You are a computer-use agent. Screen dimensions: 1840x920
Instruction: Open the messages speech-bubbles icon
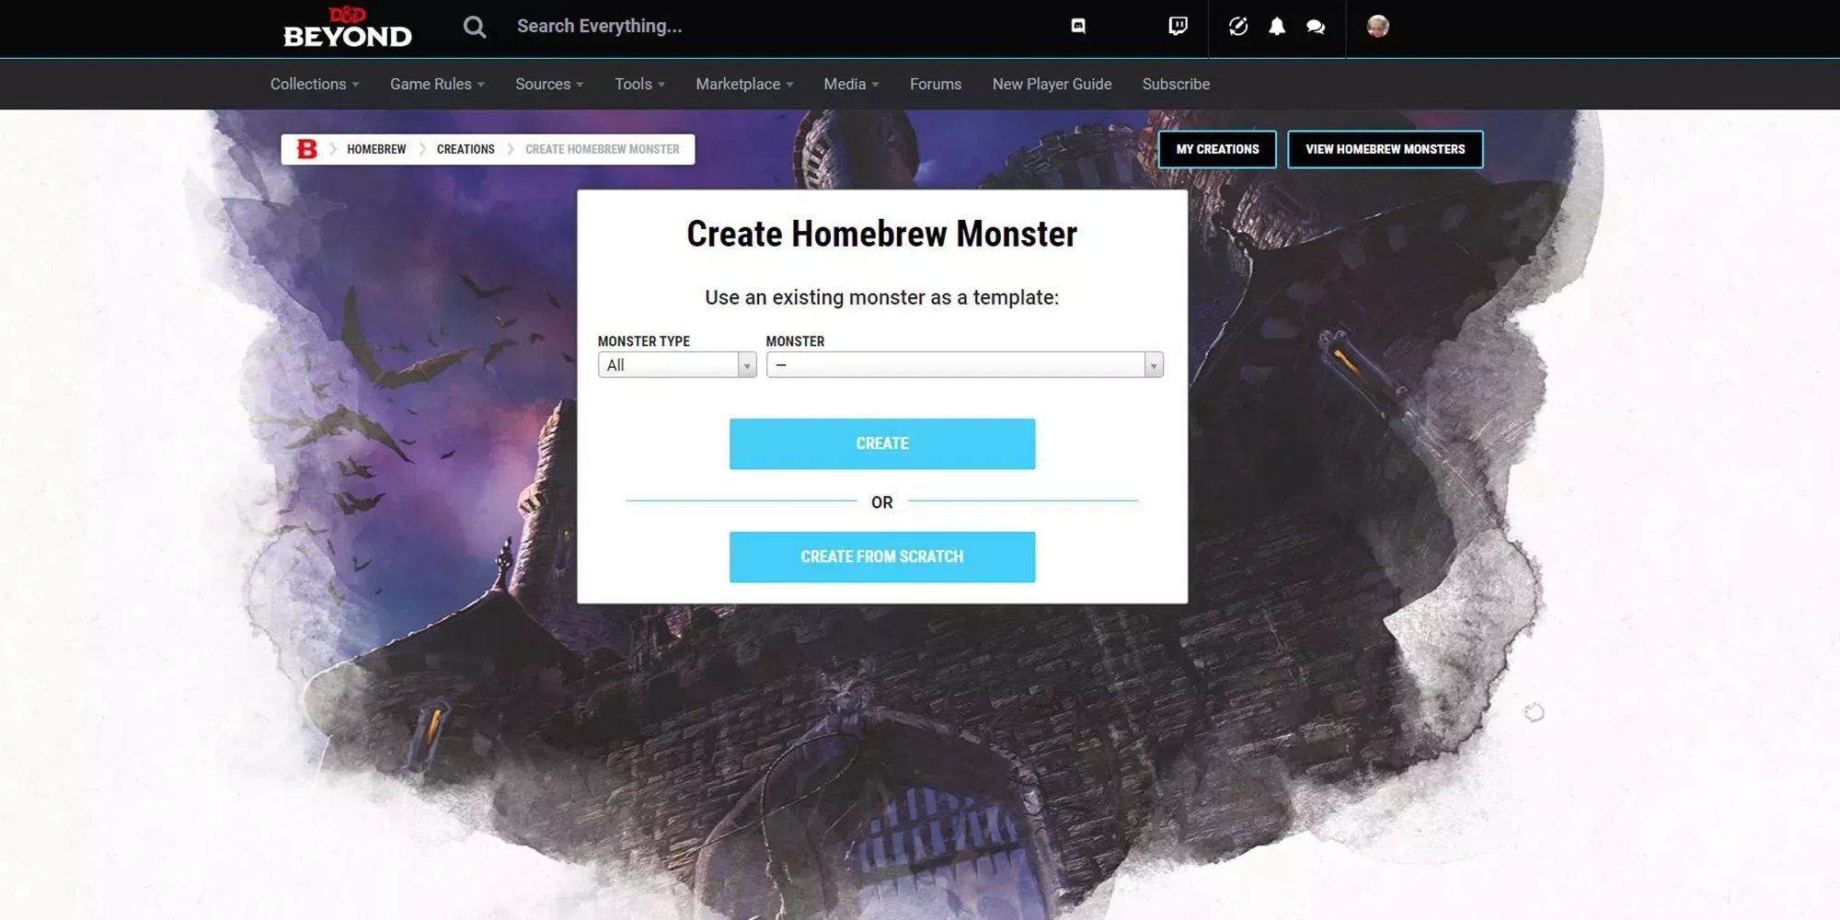coord(1316,26)
